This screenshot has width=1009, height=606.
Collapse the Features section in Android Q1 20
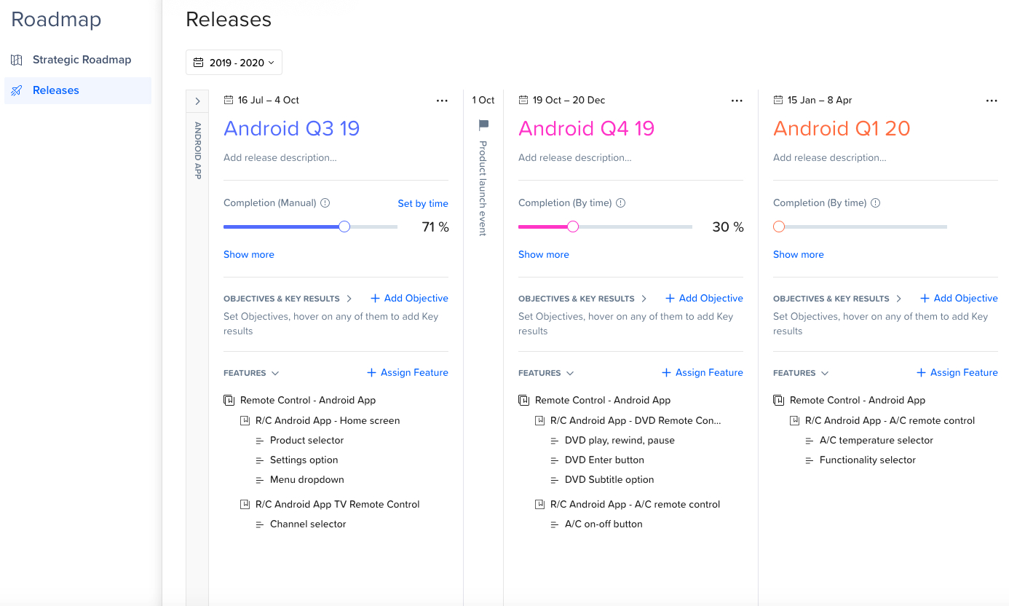(x=825, y=373)
